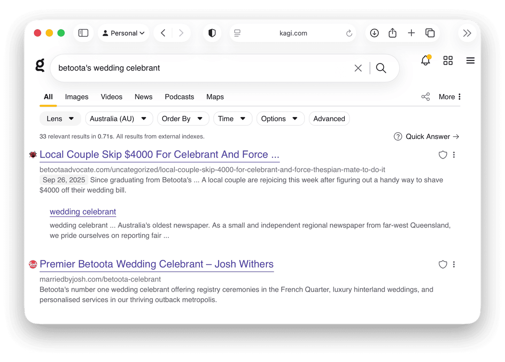Toggle the Safari sidebar
505x362 pixels.
click(x=83, y=33)
